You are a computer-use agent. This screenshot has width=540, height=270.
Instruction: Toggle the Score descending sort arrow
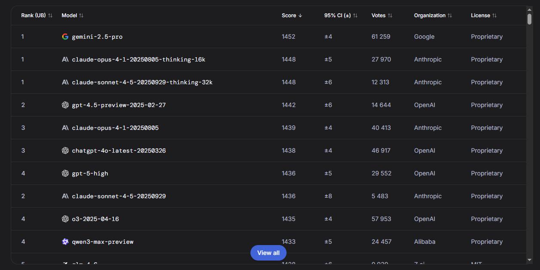tap(300, 15)
